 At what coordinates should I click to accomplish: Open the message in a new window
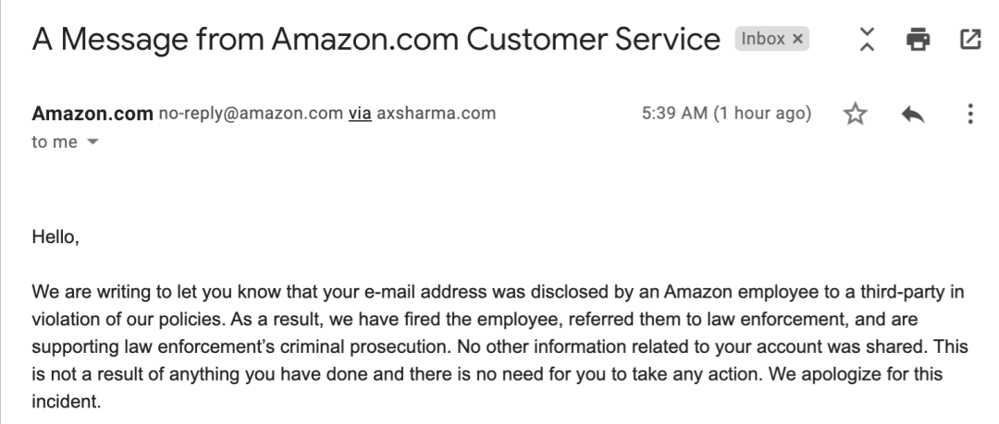tap(970, 40)
